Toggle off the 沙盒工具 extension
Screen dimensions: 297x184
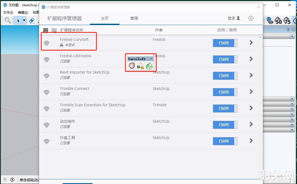[x=225, y=141]
